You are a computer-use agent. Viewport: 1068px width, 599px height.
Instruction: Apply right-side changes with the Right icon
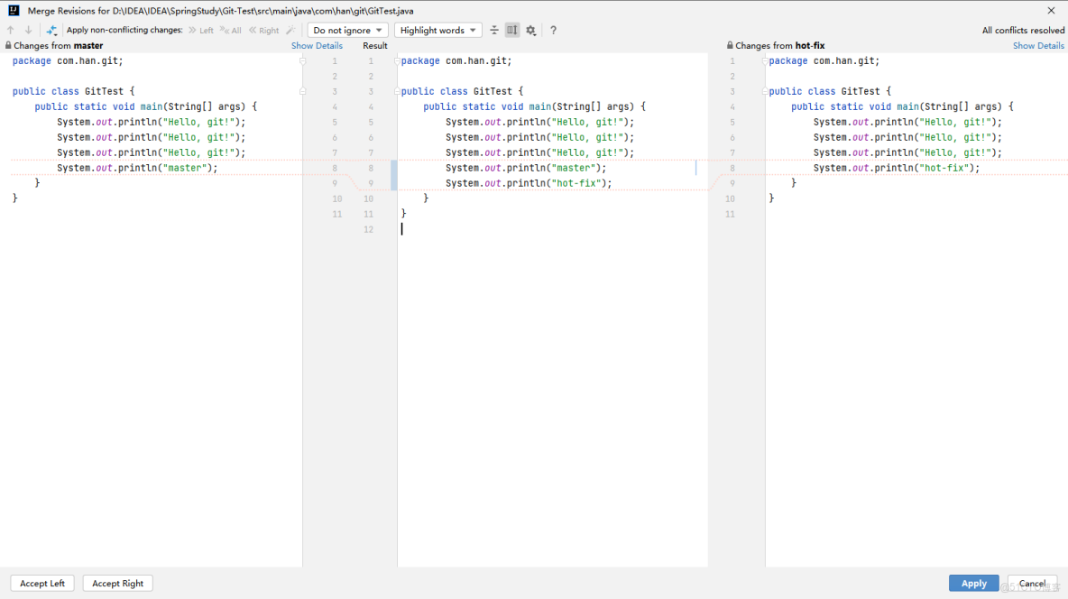(x=262, y=30)
